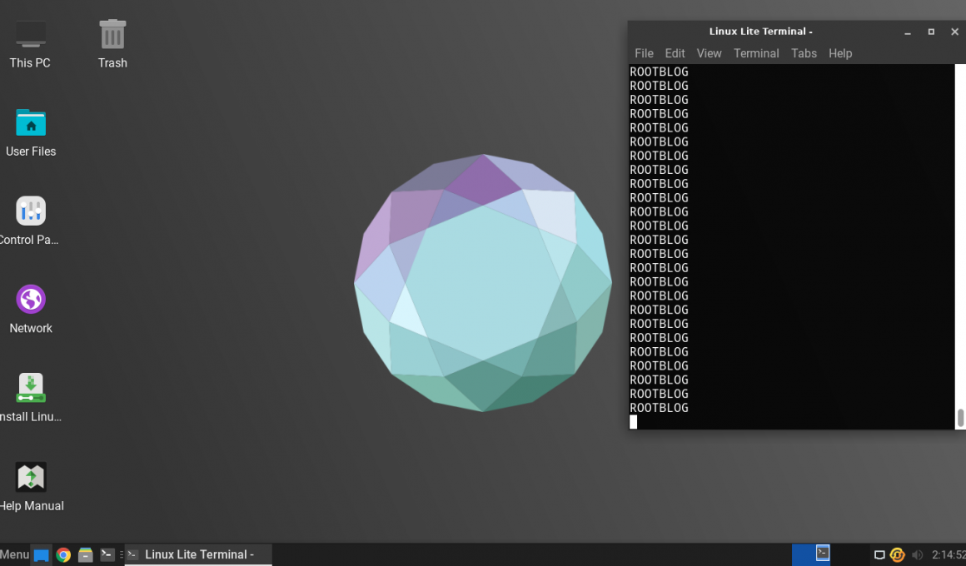Select the Linux Lite Terminal taskbar entry
966x566 pixels.
197,554
